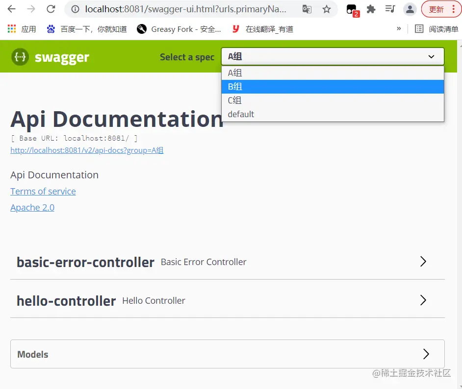Pick the default spec option
This screenshot has height=389, width=462.
pos(333,114)
